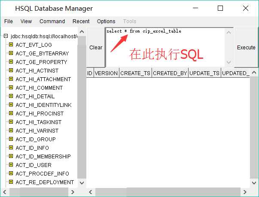The height and width of the screenshot is (197, 259).
Task: Open the Options menu
Action: tap(106, 21)
